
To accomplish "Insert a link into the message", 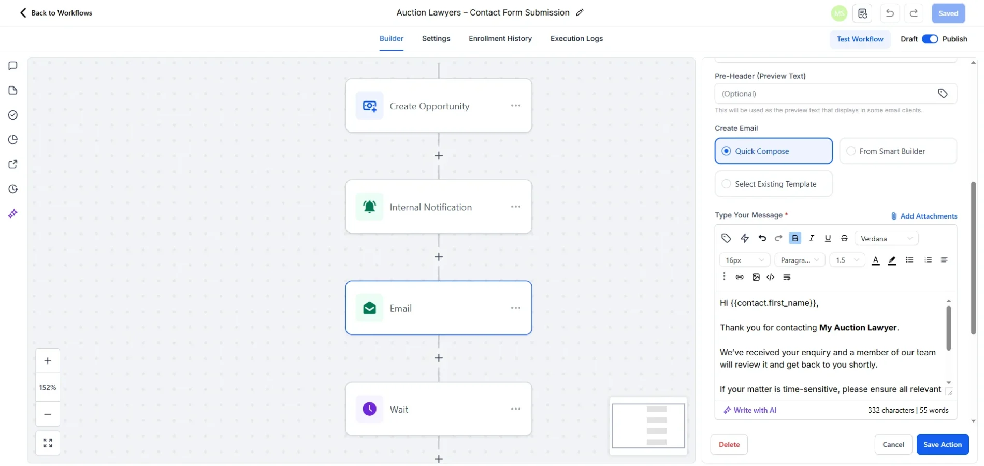I will (740, 277).
